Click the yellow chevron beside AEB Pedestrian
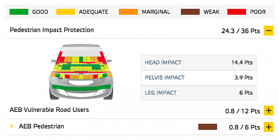 (12, 126)
